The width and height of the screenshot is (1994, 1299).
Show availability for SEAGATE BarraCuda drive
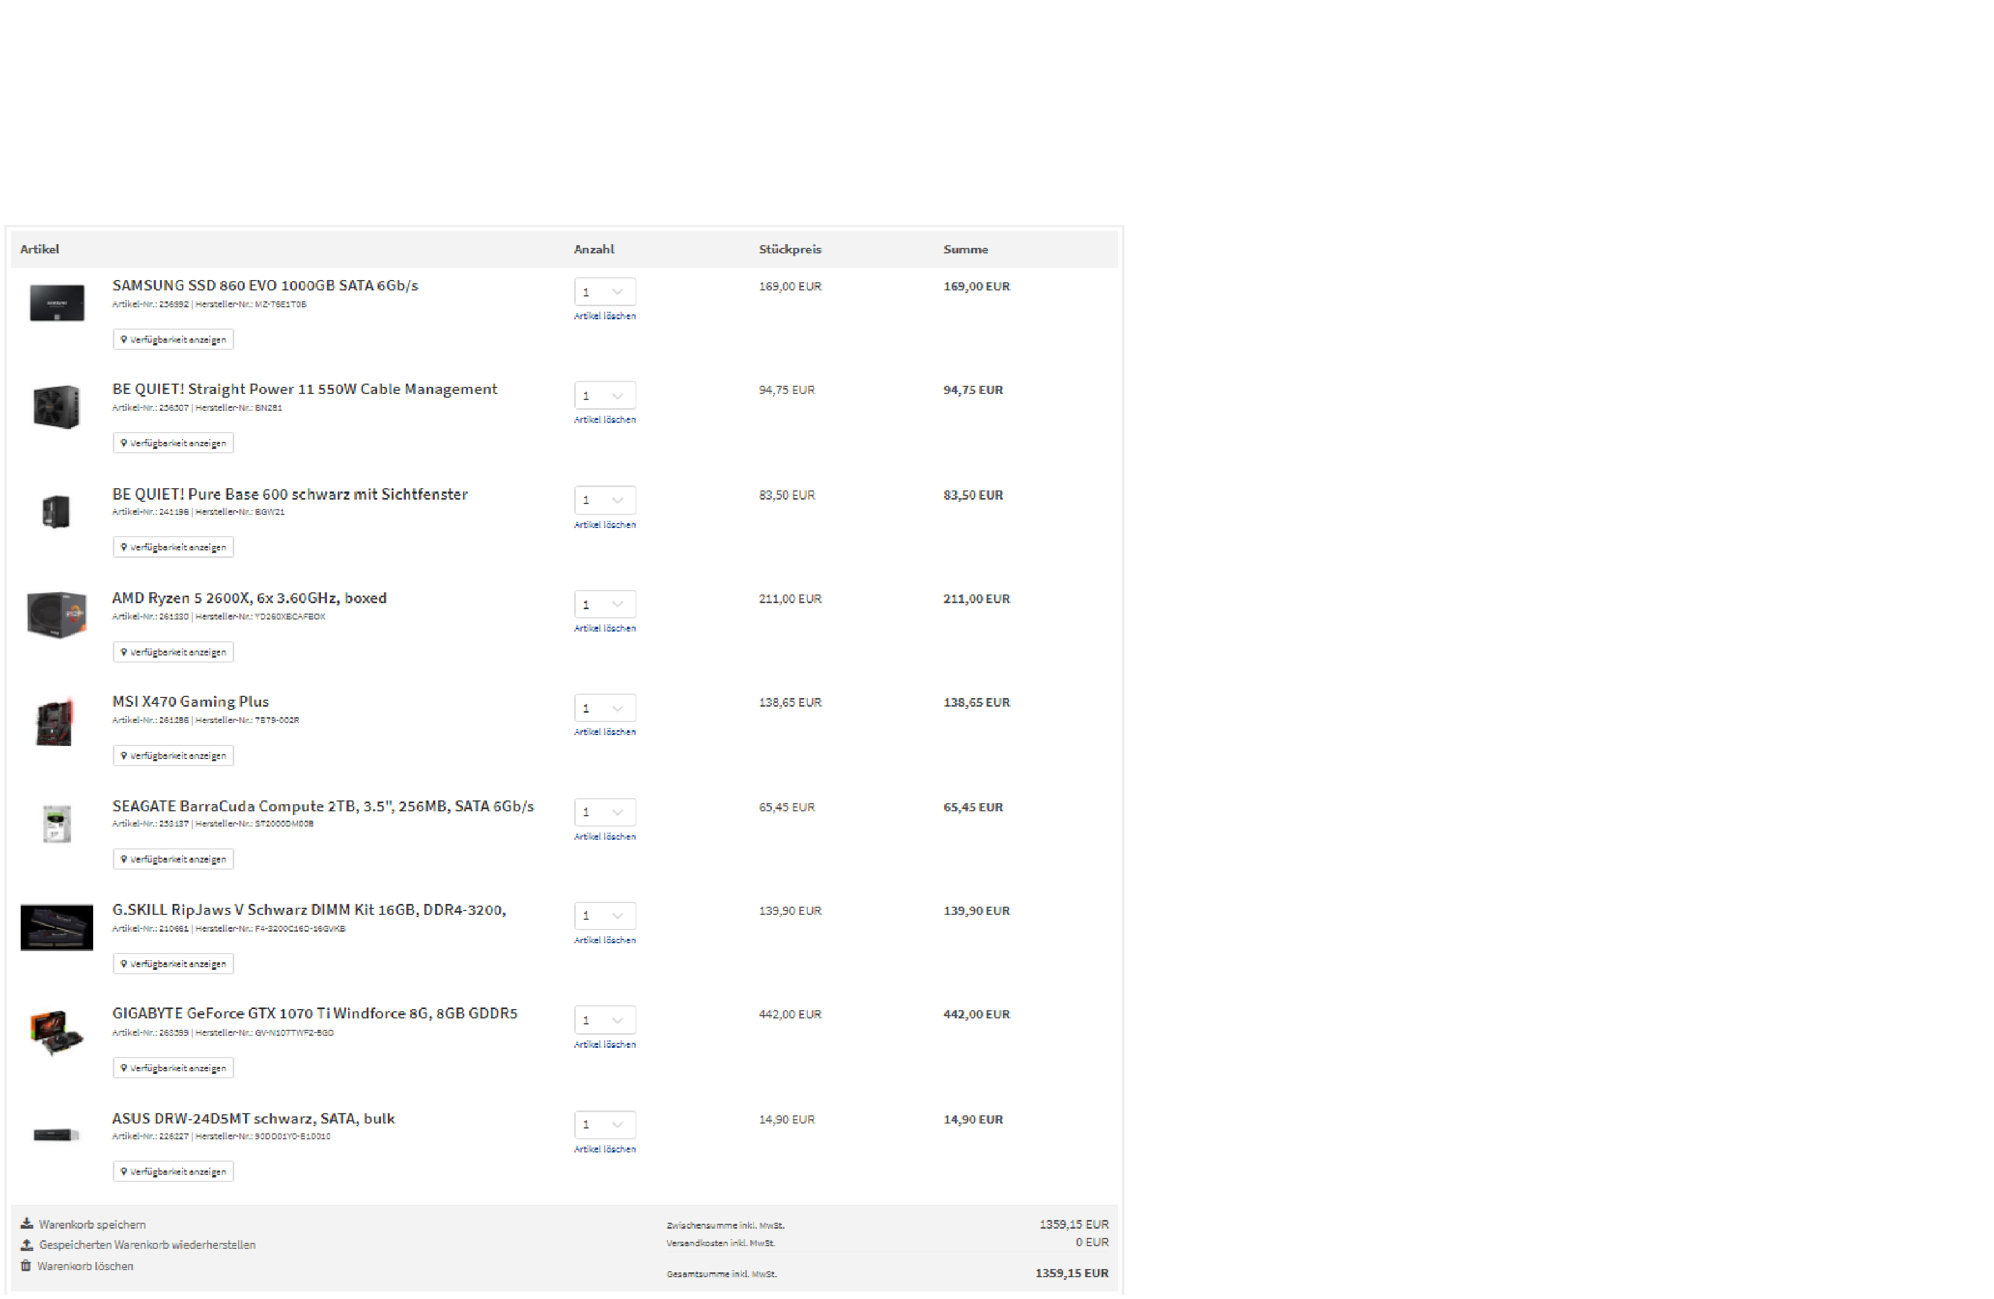pos(173,859)
